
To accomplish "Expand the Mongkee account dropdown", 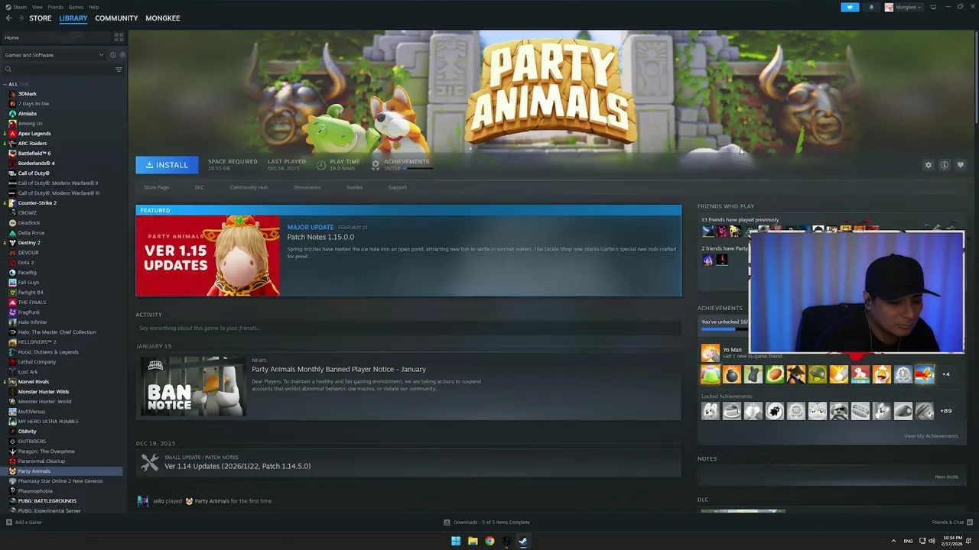I will pyautogui.click(x=903, y=7).
